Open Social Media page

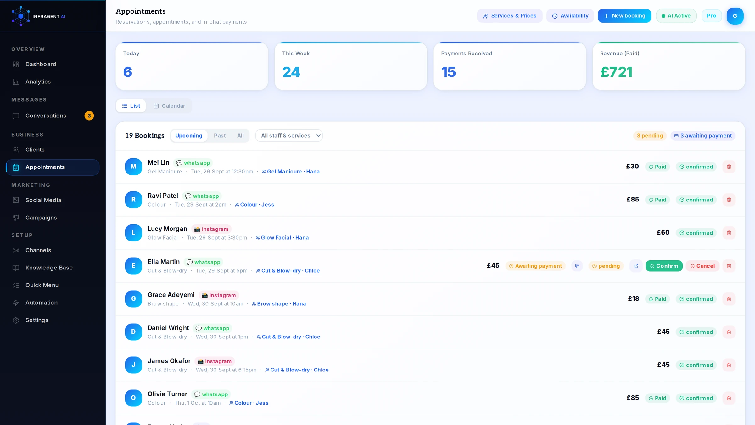tap(53, 200)
